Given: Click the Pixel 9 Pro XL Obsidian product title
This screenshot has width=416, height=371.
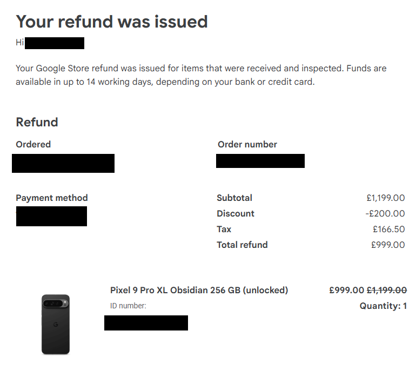Looking at the screenshot, I should [x=199, y=290].
